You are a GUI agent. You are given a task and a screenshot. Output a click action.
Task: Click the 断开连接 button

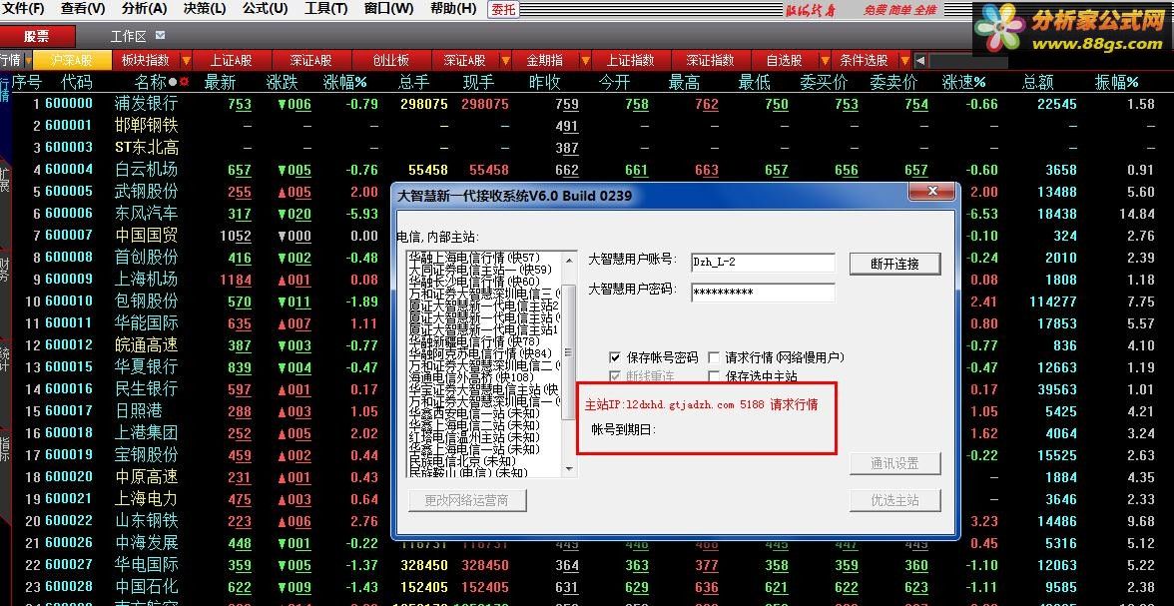tap(894, 264)
